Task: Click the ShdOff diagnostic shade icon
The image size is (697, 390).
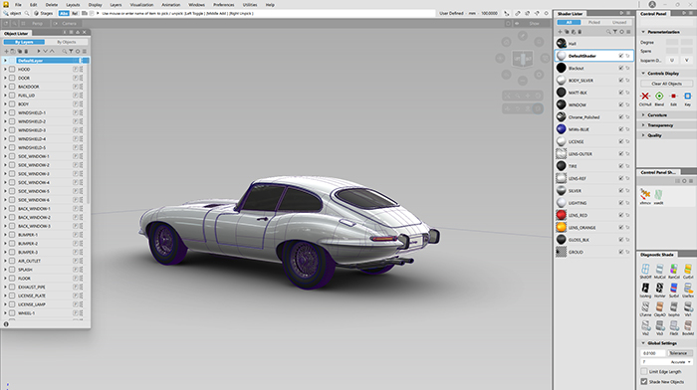Action: (645, 269)
